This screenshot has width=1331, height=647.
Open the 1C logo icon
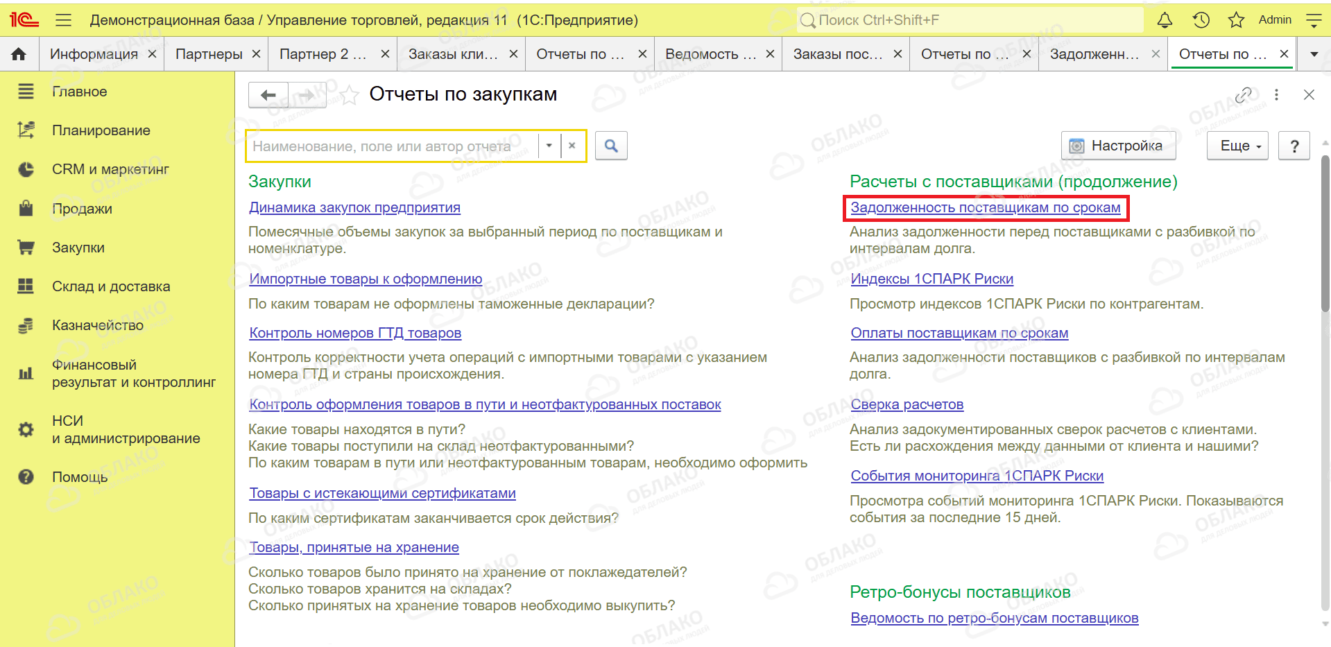pyautogui.click(x=24, y=20)
